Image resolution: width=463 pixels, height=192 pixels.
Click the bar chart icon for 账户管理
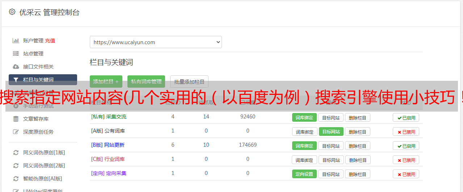pyautogui.click(x=16, y=41)
